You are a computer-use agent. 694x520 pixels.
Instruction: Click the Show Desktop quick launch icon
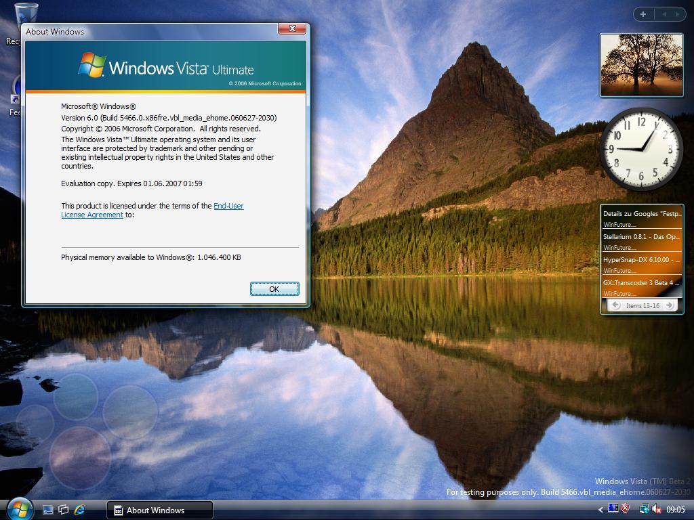coord(48,510)
